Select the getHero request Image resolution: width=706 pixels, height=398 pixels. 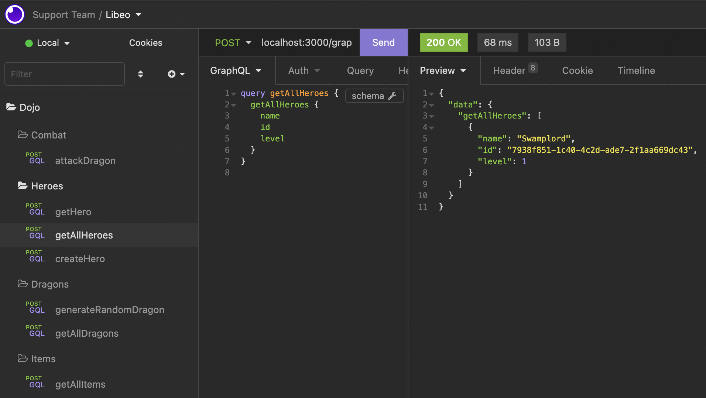tap(99, 212)
